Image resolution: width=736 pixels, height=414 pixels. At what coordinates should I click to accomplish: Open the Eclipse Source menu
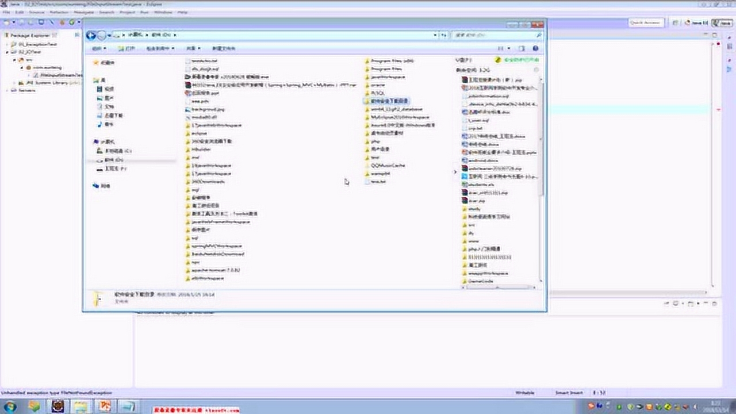pos(37,11)
